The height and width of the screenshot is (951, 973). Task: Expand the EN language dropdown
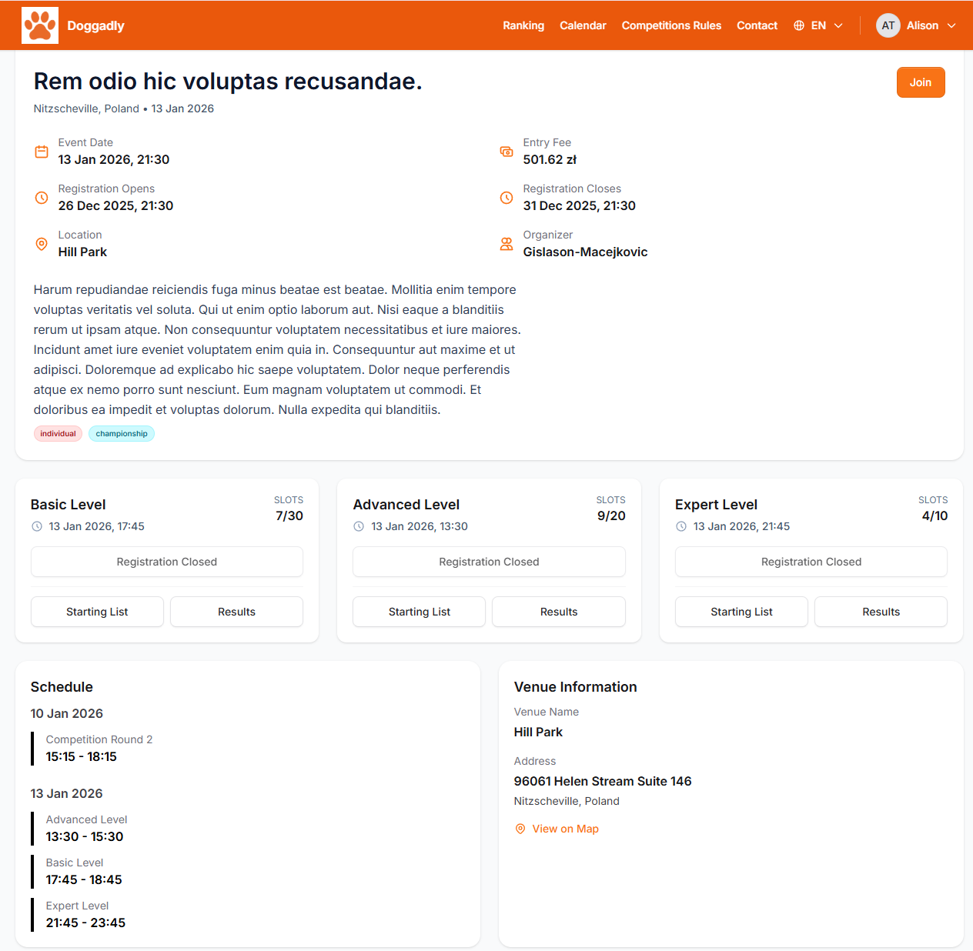tap(838, 25)
